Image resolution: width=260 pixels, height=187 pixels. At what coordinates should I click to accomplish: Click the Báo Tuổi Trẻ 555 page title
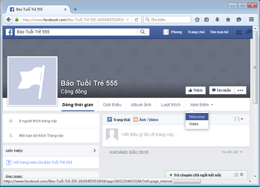point(89,83)
